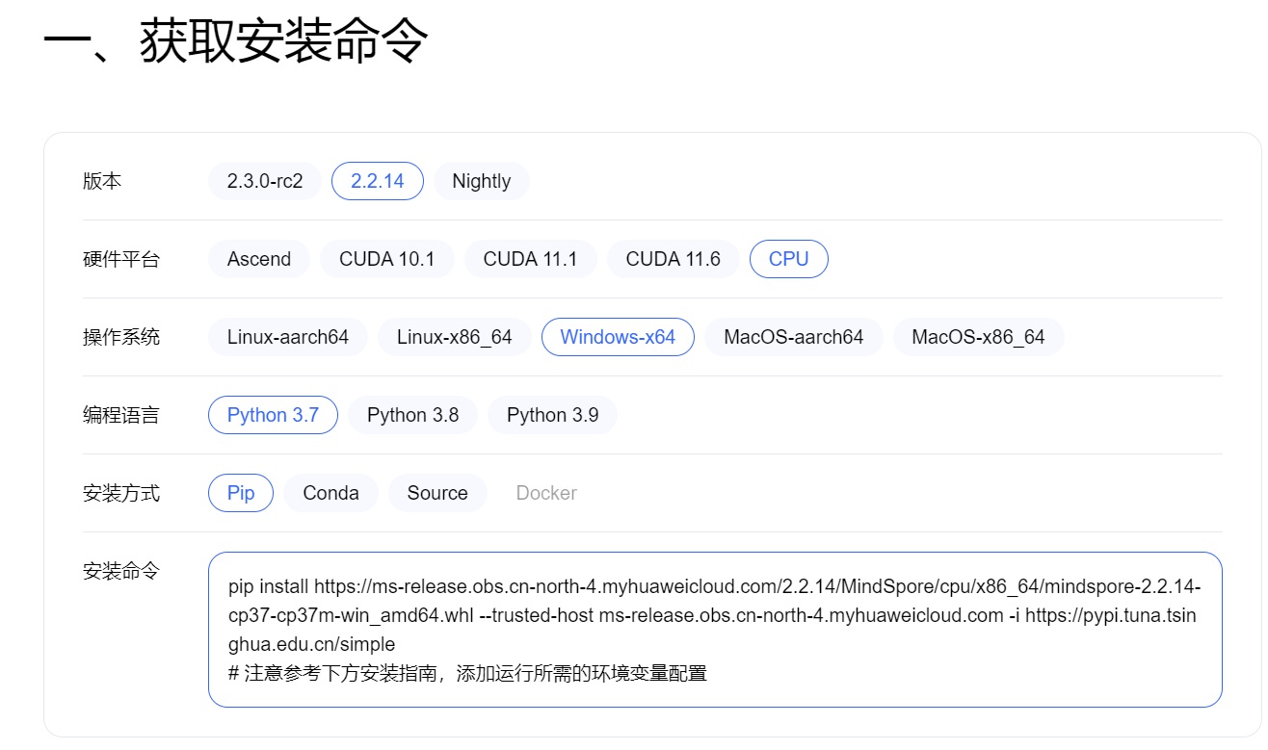Confirm the CPU hardware selection
Image resolution: width=1268 pixels, height=750 pixels.
(788, 258)
